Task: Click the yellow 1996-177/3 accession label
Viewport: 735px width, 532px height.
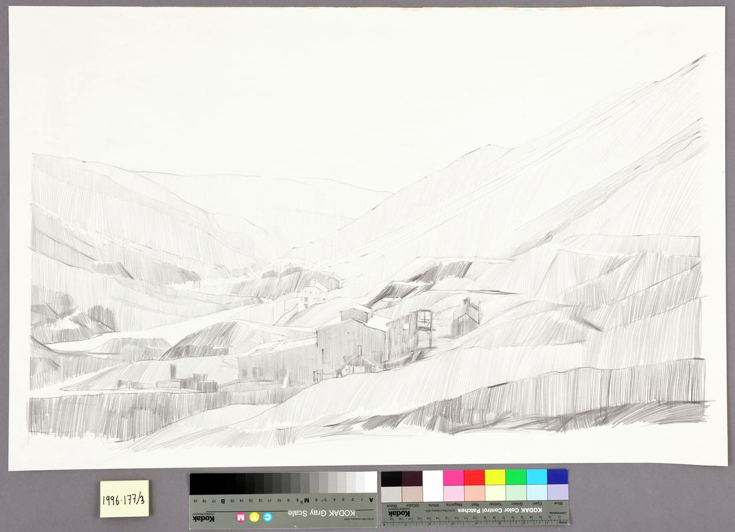Action: 124,499
